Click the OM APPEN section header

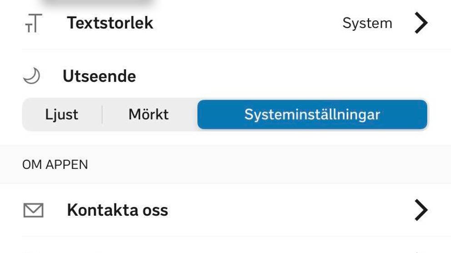point(55,164)
